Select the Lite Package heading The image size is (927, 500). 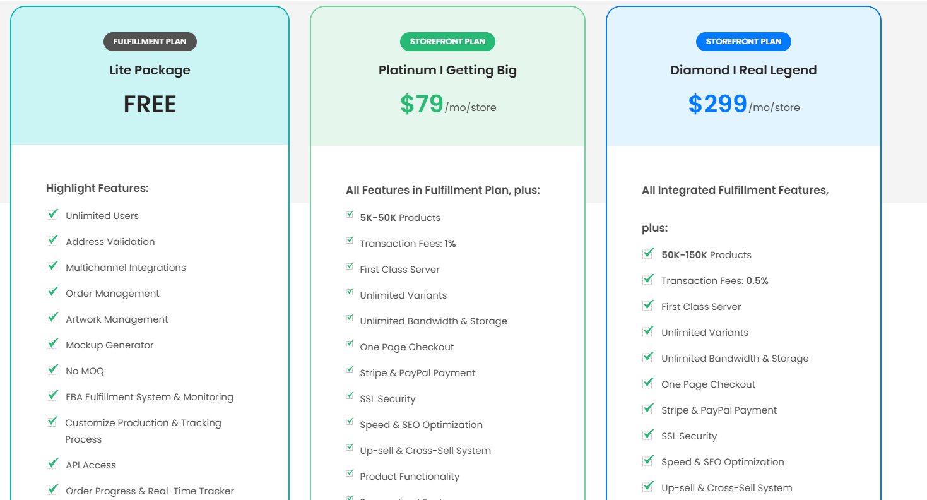coord(150,70)
